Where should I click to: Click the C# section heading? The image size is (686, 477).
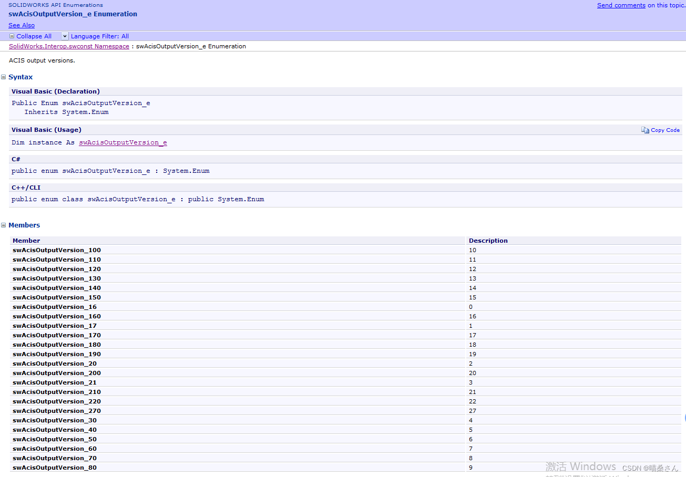(x=16, y=159)
